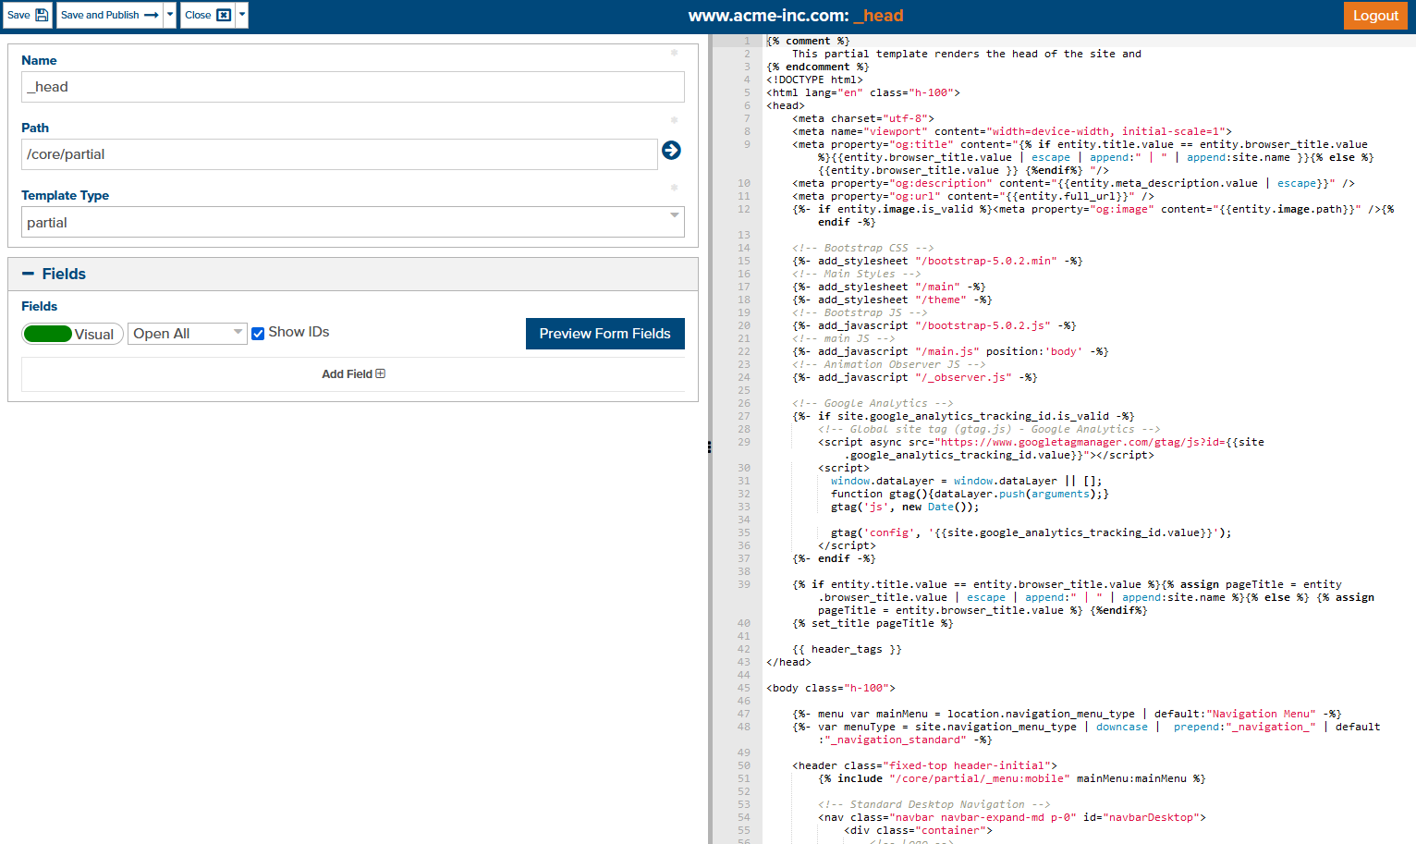Click the '<!-- Bootstrap CSS -->' comment line

coord(862,248)
